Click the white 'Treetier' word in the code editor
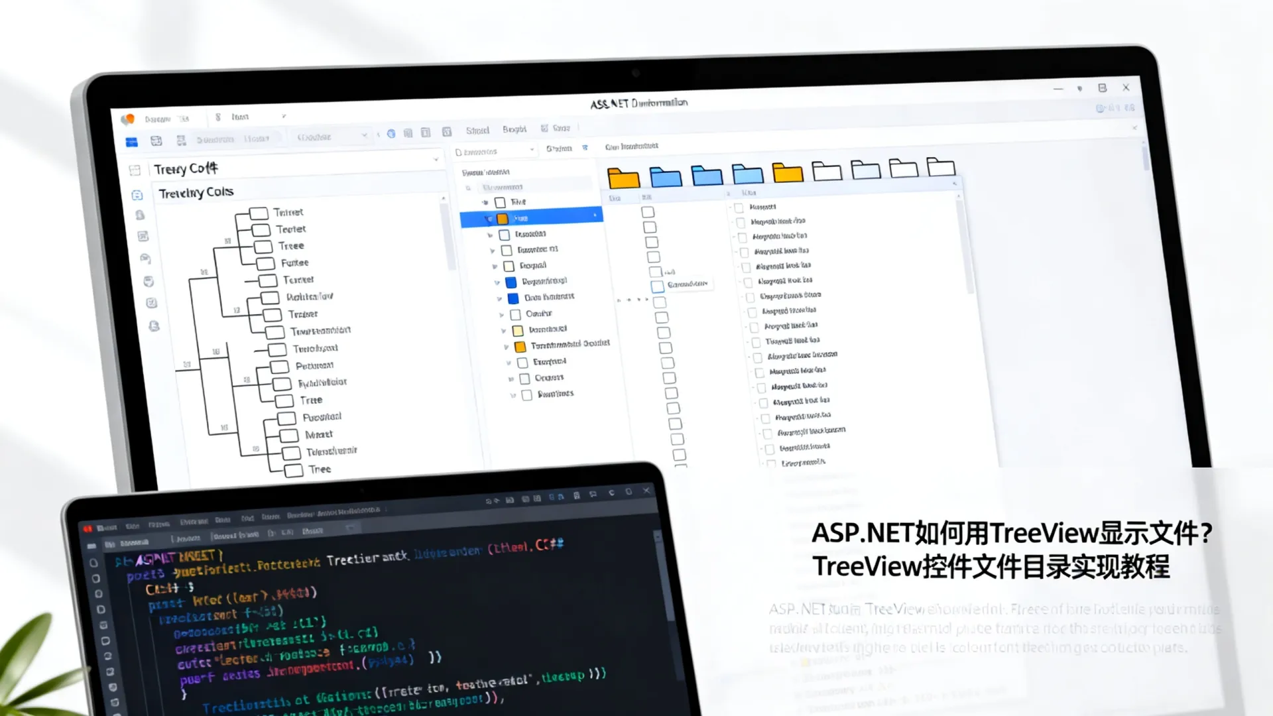1273x716 pixels. (x=351, y=560)
